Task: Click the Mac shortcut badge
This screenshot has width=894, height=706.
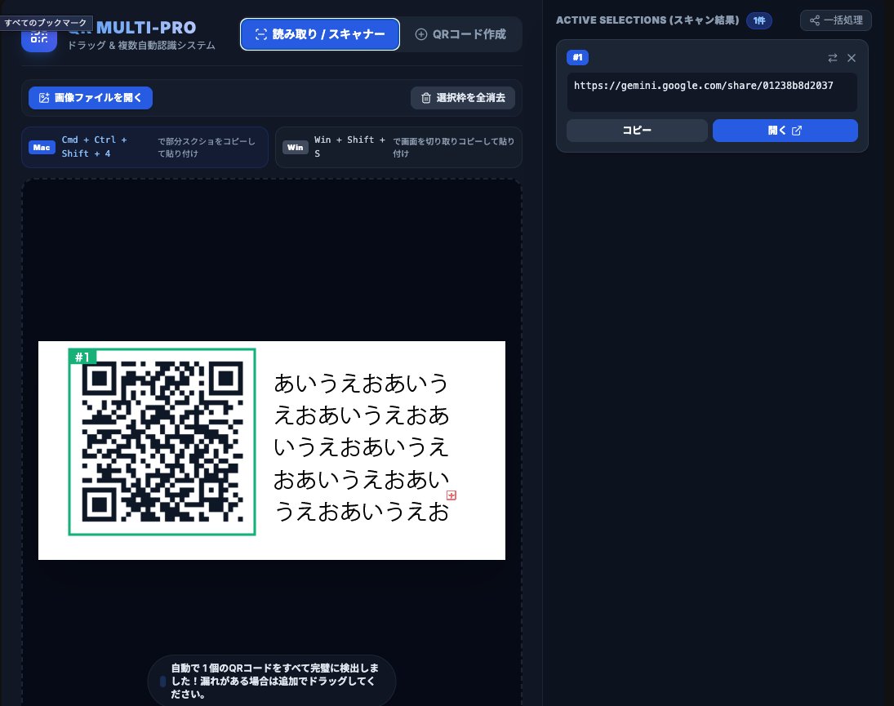Action: tap(42, 148)
